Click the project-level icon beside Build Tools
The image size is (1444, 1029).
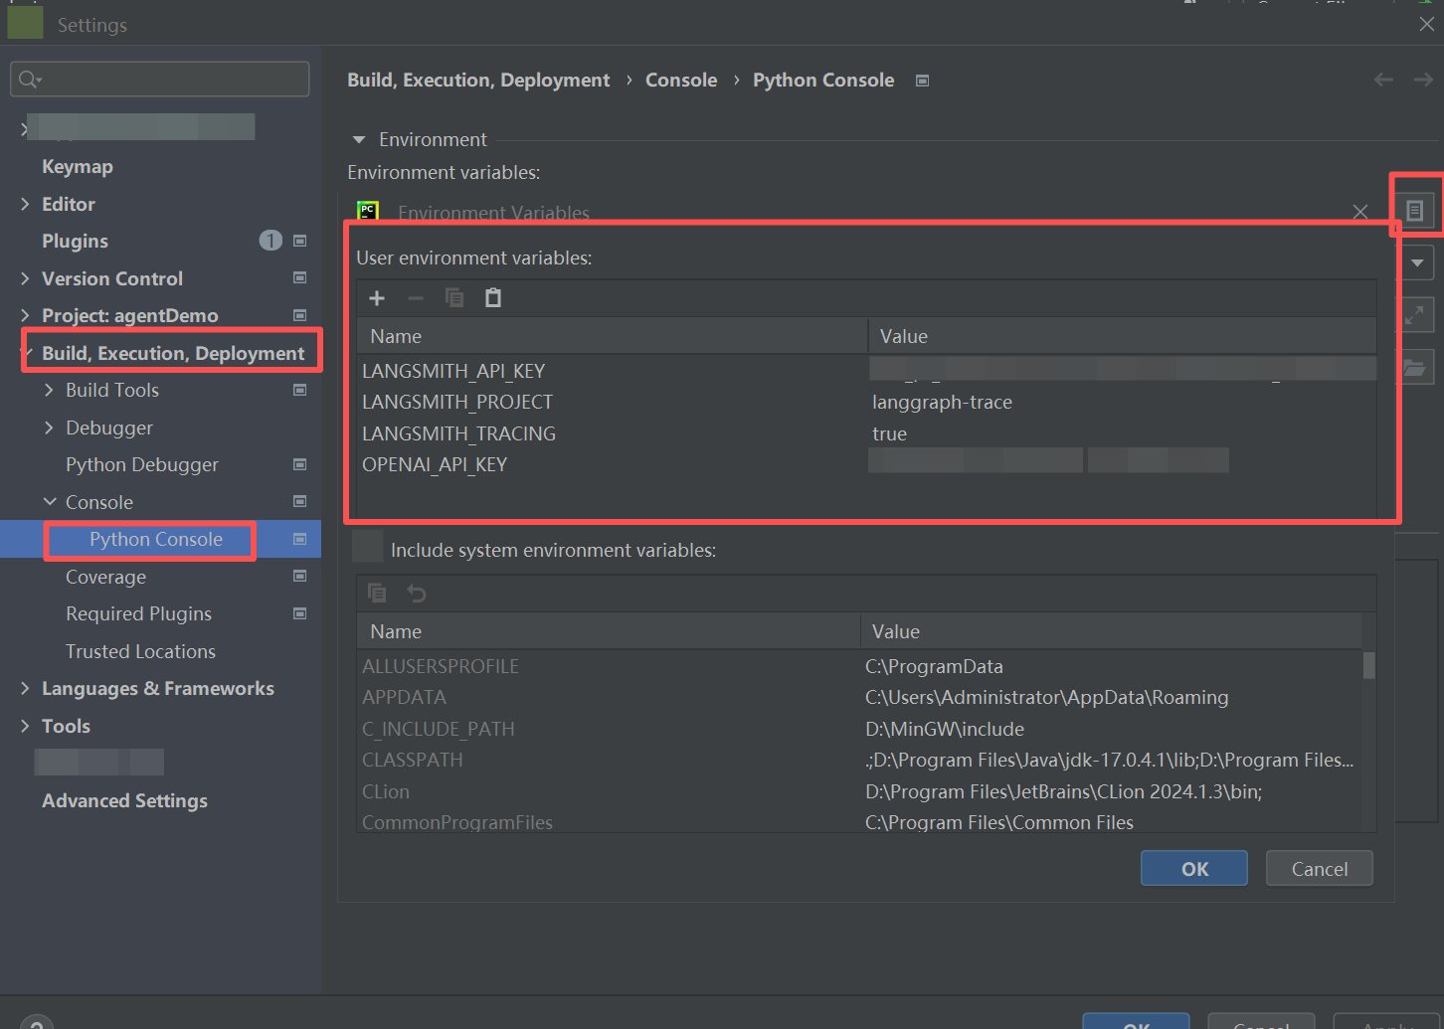[x=299, y=390]
